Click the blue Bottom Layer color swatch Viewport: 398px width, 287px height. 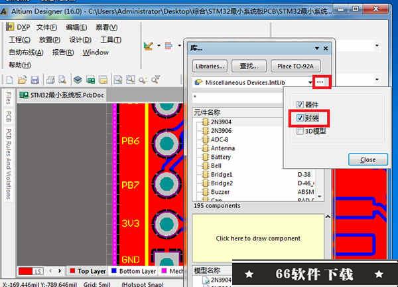(x=114, y=271)
